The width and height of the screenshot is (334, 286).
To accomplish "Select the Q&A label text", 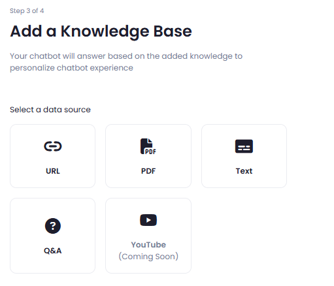I will (53, 251).
